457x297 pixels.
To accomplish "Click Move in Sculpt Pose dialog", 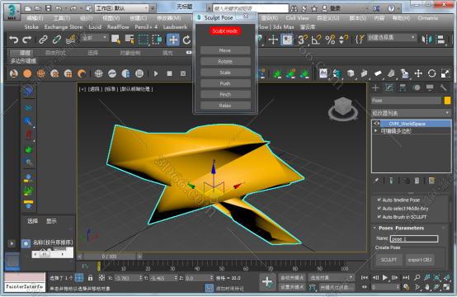I will 225,50.
